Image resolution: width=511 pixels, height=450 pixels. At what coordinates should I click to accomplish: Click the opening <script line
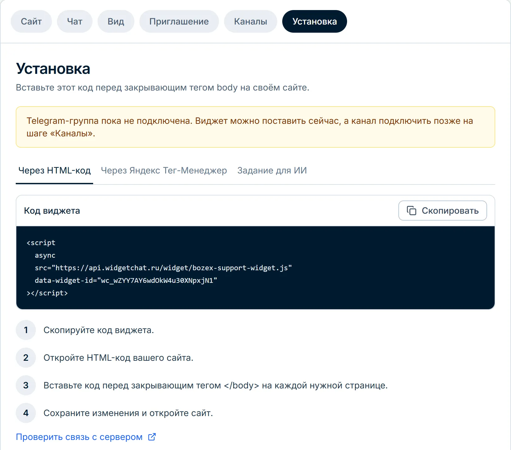[41, 243]
